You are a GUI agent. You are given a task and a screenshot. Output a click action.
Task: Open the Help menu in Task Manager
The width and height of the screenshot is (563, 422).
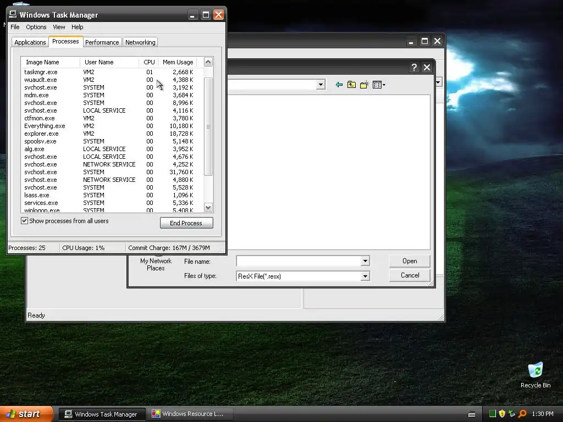click(77, 27)
